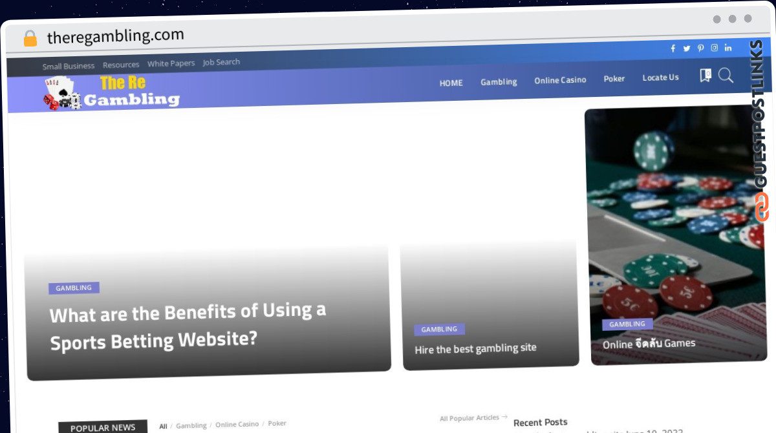This screenshot has width=776, height=433.
Task: Click the Recent Posts heading
Action: click(x=541, y=423)
